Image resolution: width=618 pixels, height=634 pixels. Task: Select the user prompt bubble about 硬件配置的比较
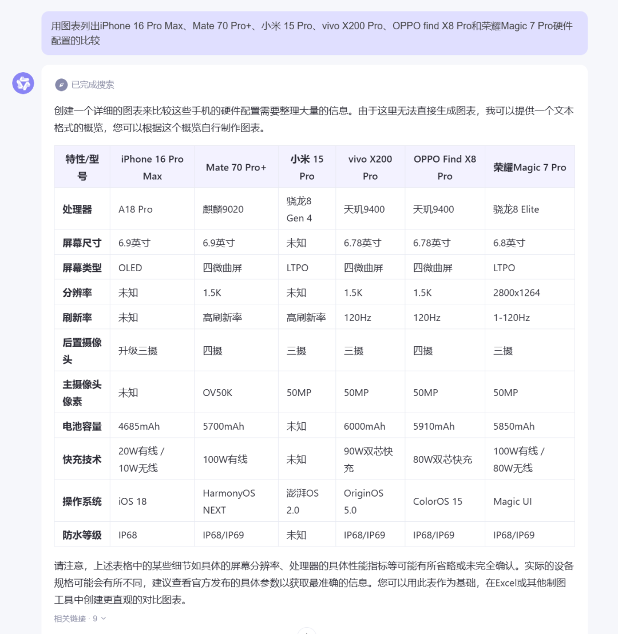click(314, 33)
